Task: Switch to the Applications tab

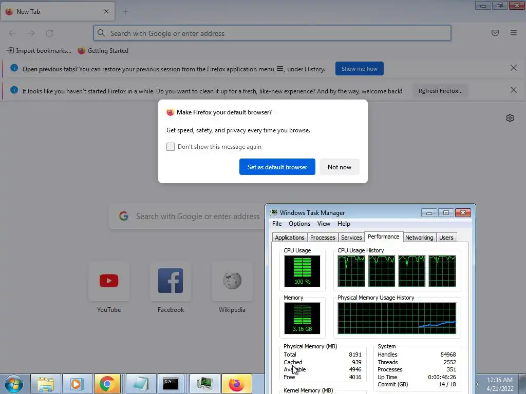Action: (290, 238)
